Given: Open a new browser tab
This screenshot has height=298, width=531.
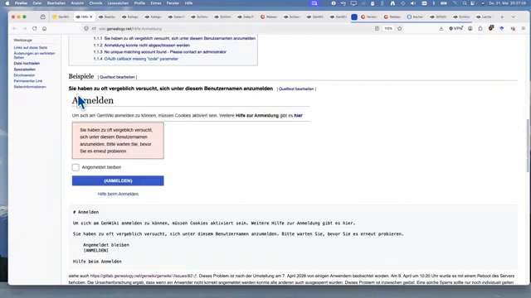Looking at the screenshot, I should [502, 17].
